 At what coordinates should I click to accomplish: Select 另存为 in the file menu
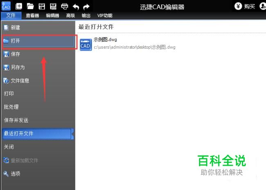[x=38, y=68]
